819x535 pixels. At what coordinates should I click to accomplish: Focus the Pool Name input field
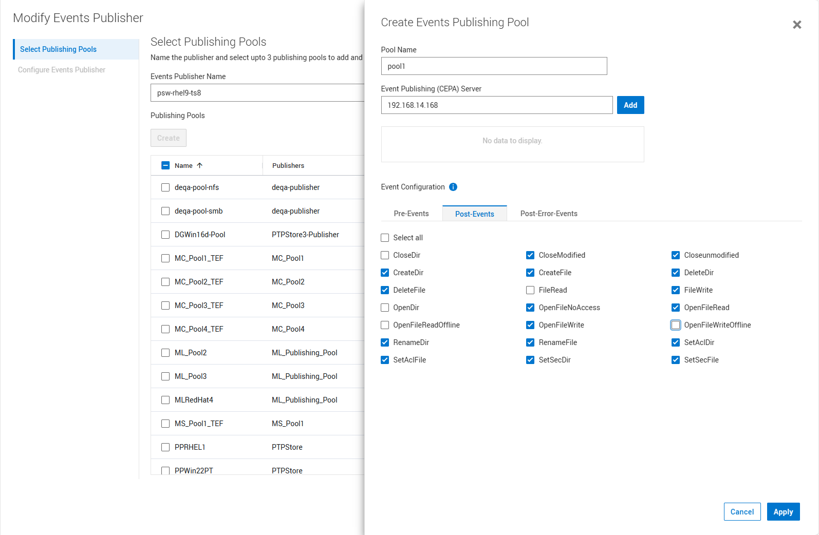494,66
